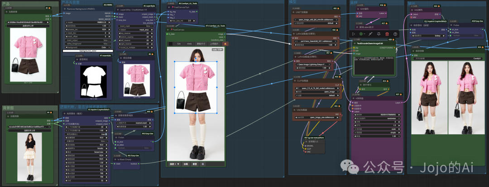Click 更新尺寸 button in FastCanvas
Image resolution: width=489 pixels, height=187 pixels.
201,44
